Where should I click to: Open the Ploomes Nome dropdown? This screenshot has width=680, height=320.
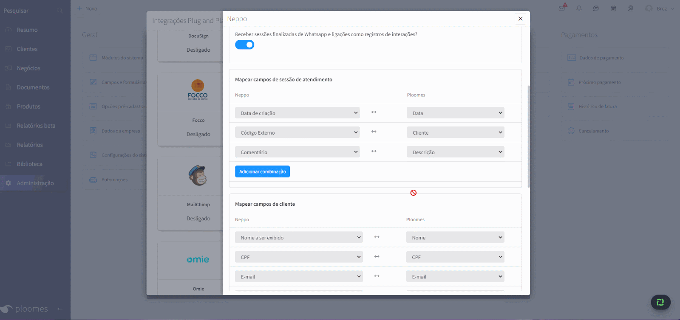pyautogui.click(x=455, y=237)
